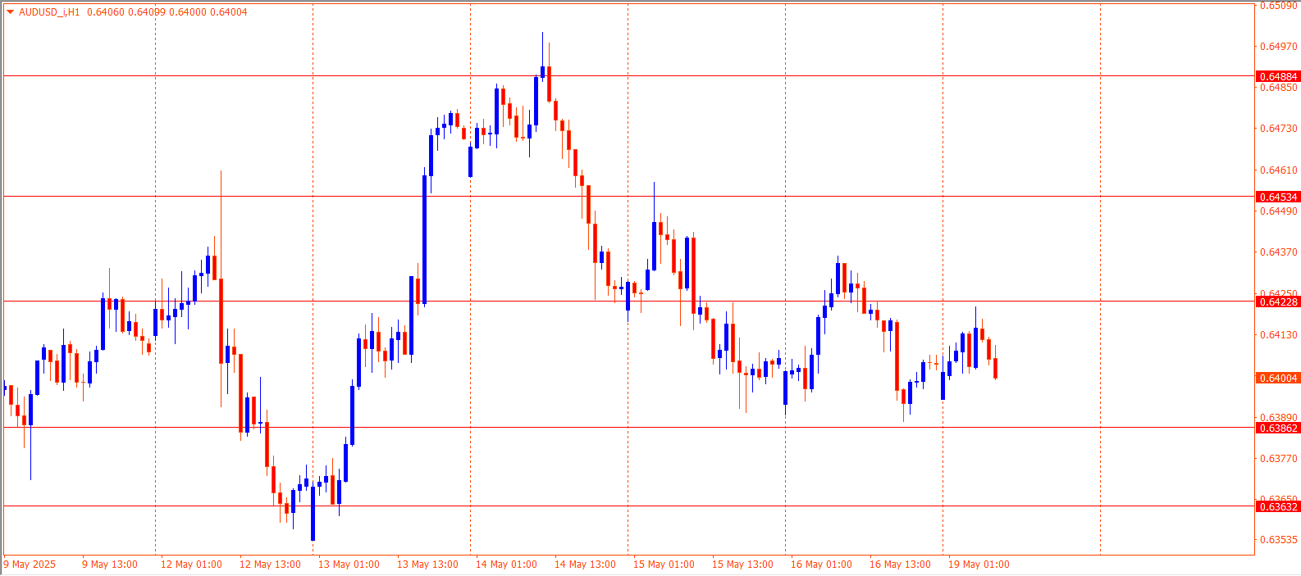The height and width of the screenshot is (576, 1301).
Task: Click the 13 May 13:00 time label
Action: [x=427, y=565]
